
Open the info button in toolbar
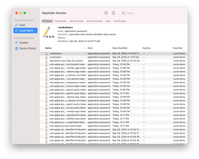click(x=113, y=13)
